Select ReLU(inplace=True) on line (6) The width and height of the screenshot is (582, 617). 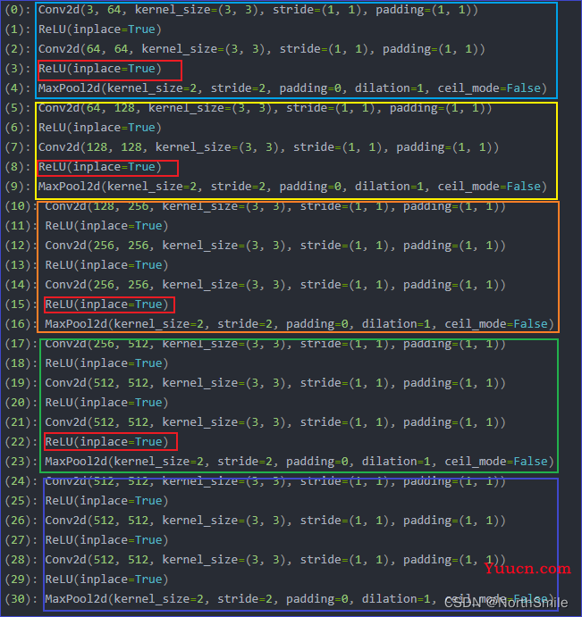click(x=100, y=128)
